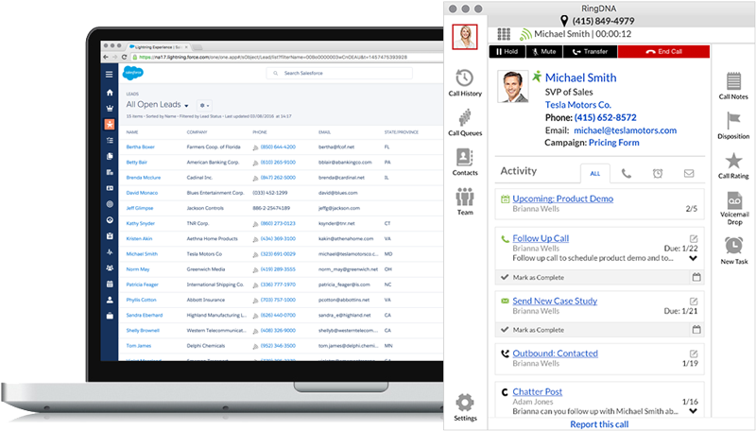This screenshot has height=431, width=756.
Task: Open Michael Smith lead in Salesforce list
Action: click(x=142, y=254)
